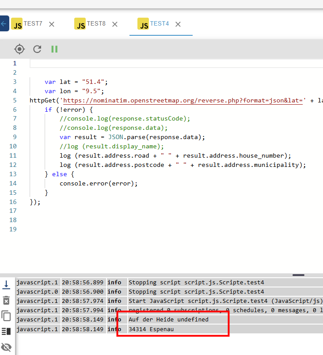Close the TEST8 tab
The width and height of the screenshot is (323, 355).
pos(115,24)
